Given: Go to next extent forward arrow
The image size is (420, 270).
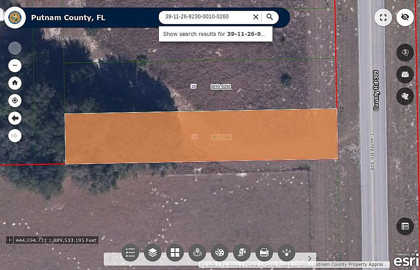Looking at the screenshot, I should click(15, 136).
